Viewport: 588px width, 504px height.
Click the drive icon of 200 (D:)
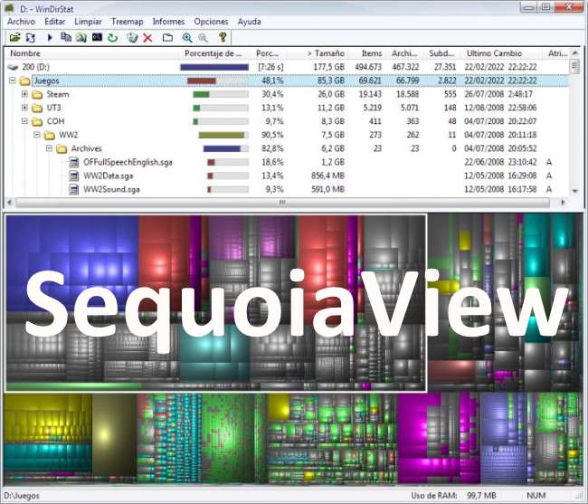click(14, 67)
